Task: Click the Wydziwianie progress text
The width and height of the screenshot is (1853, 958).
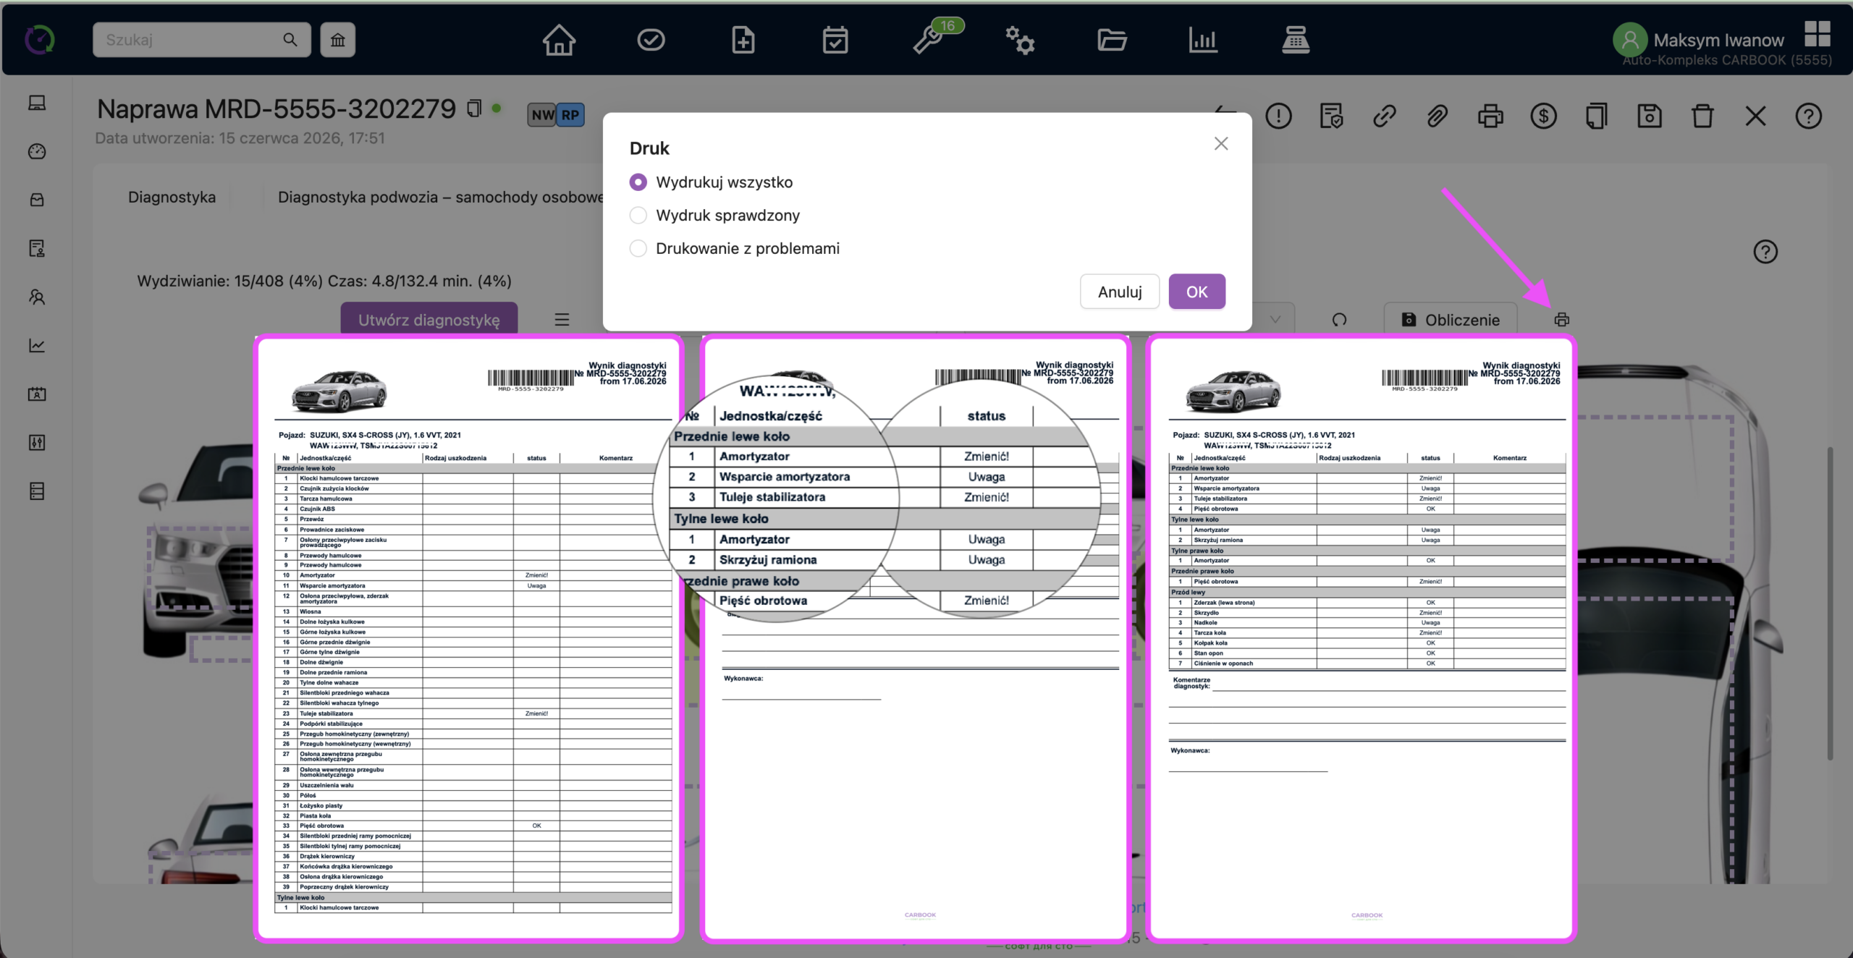Action: point(324,281)
